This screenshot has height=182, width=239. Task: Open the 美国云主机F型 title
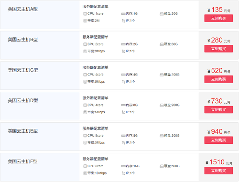(x=22, y=161)
